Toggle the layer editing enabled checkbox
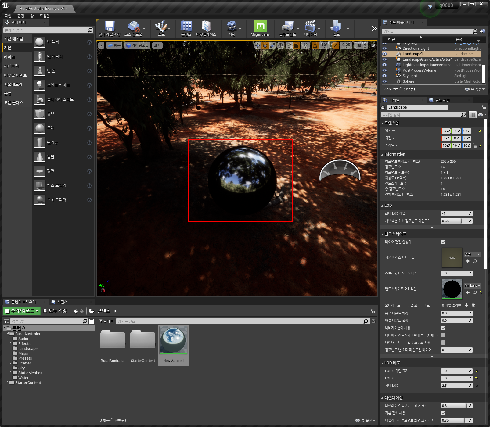 click(x=443, y=242)
